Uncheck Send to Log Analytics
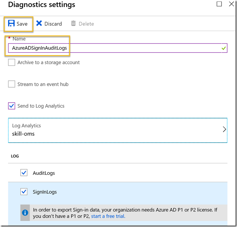The height and width of the screenshot is (227, 237). click(x=12, y=106)
